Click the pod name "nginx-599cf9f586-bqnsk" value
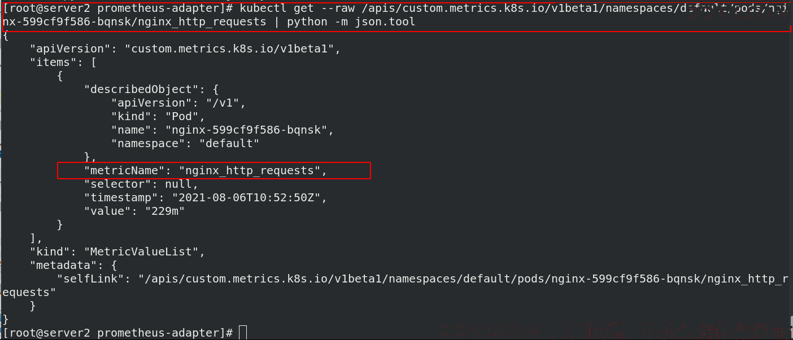 pyautogui.click(x=250, y=130)
